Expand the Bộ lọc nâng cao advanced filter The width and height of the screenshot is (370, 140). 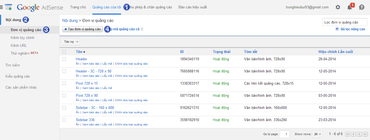(x=353, y=29)
